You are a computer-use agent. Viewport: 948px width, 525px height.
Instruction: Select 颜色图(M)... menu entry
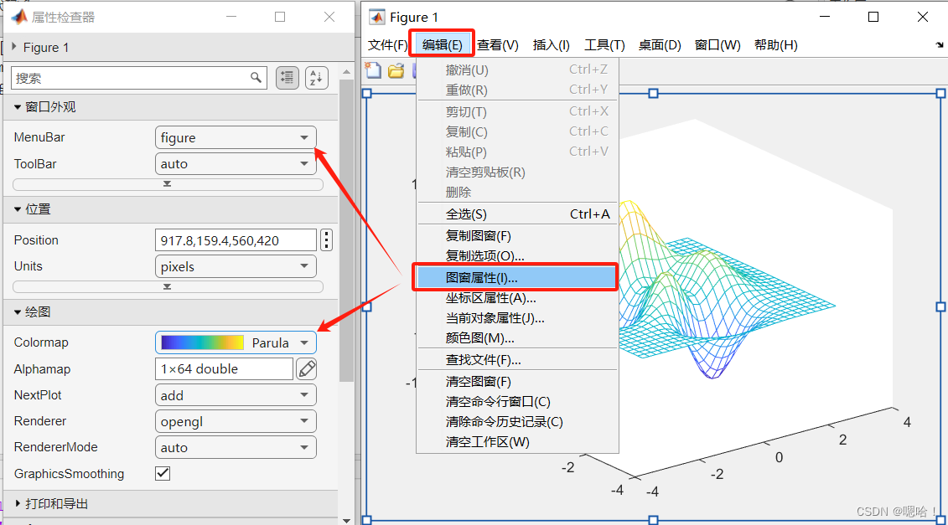(517, 337)
